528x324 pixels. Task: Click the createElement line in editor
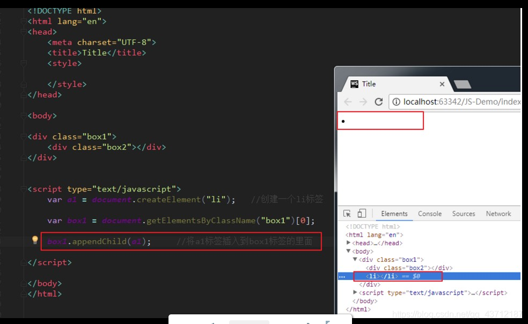[142, 200]
